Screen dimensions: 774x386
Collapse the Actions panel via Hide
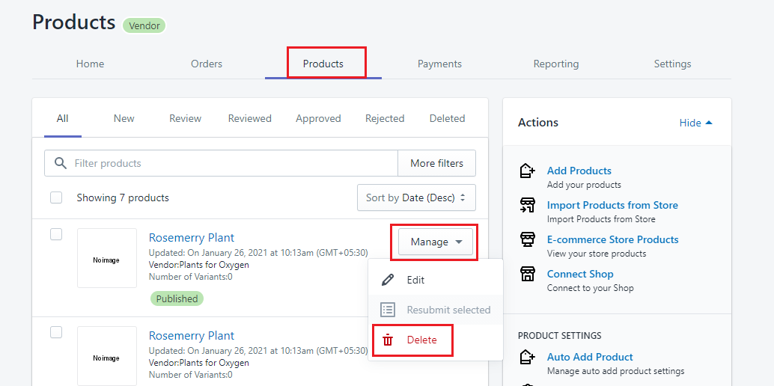696,123
